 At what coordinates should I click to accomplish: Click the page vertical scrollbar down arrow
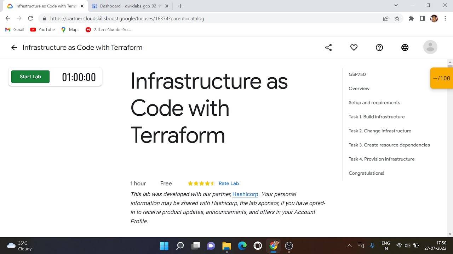pos(450,234)
